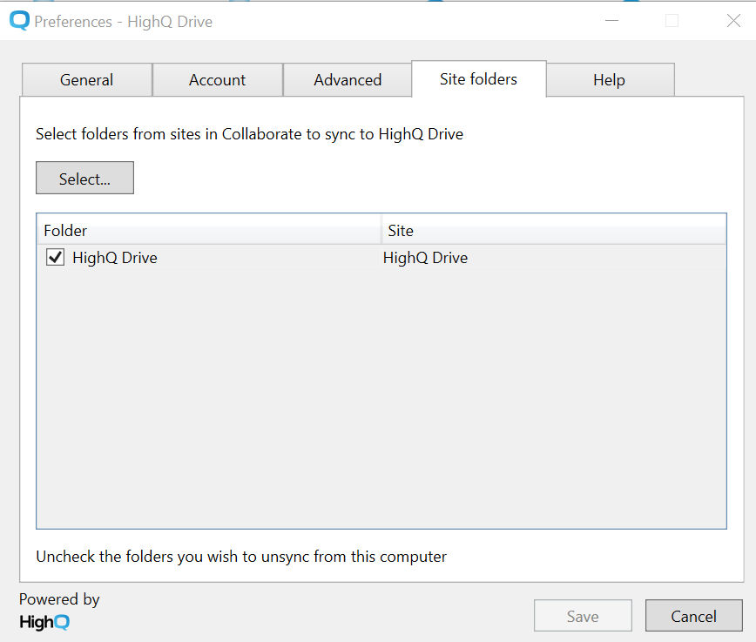Click the Select... button
Screen dimensions: 756x642
(x=84, y=178)
